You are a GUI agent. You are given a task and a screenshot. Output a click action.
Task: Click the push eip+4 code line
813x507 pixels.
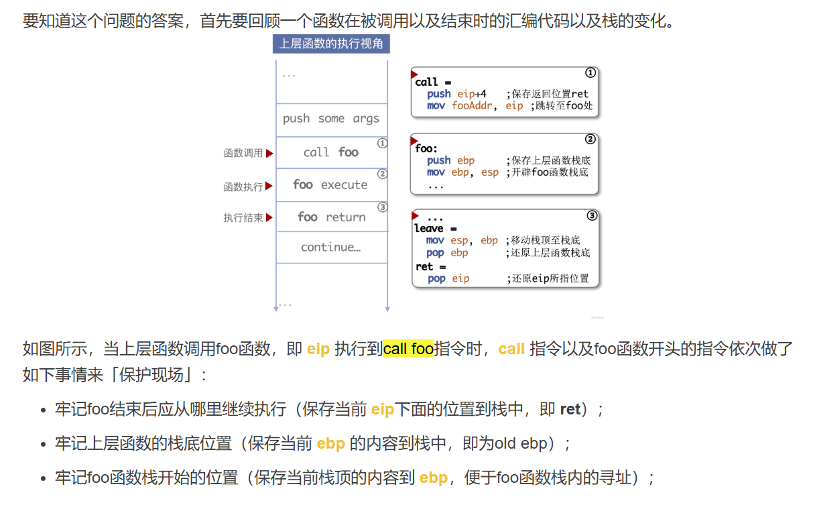tap(457, 94)
